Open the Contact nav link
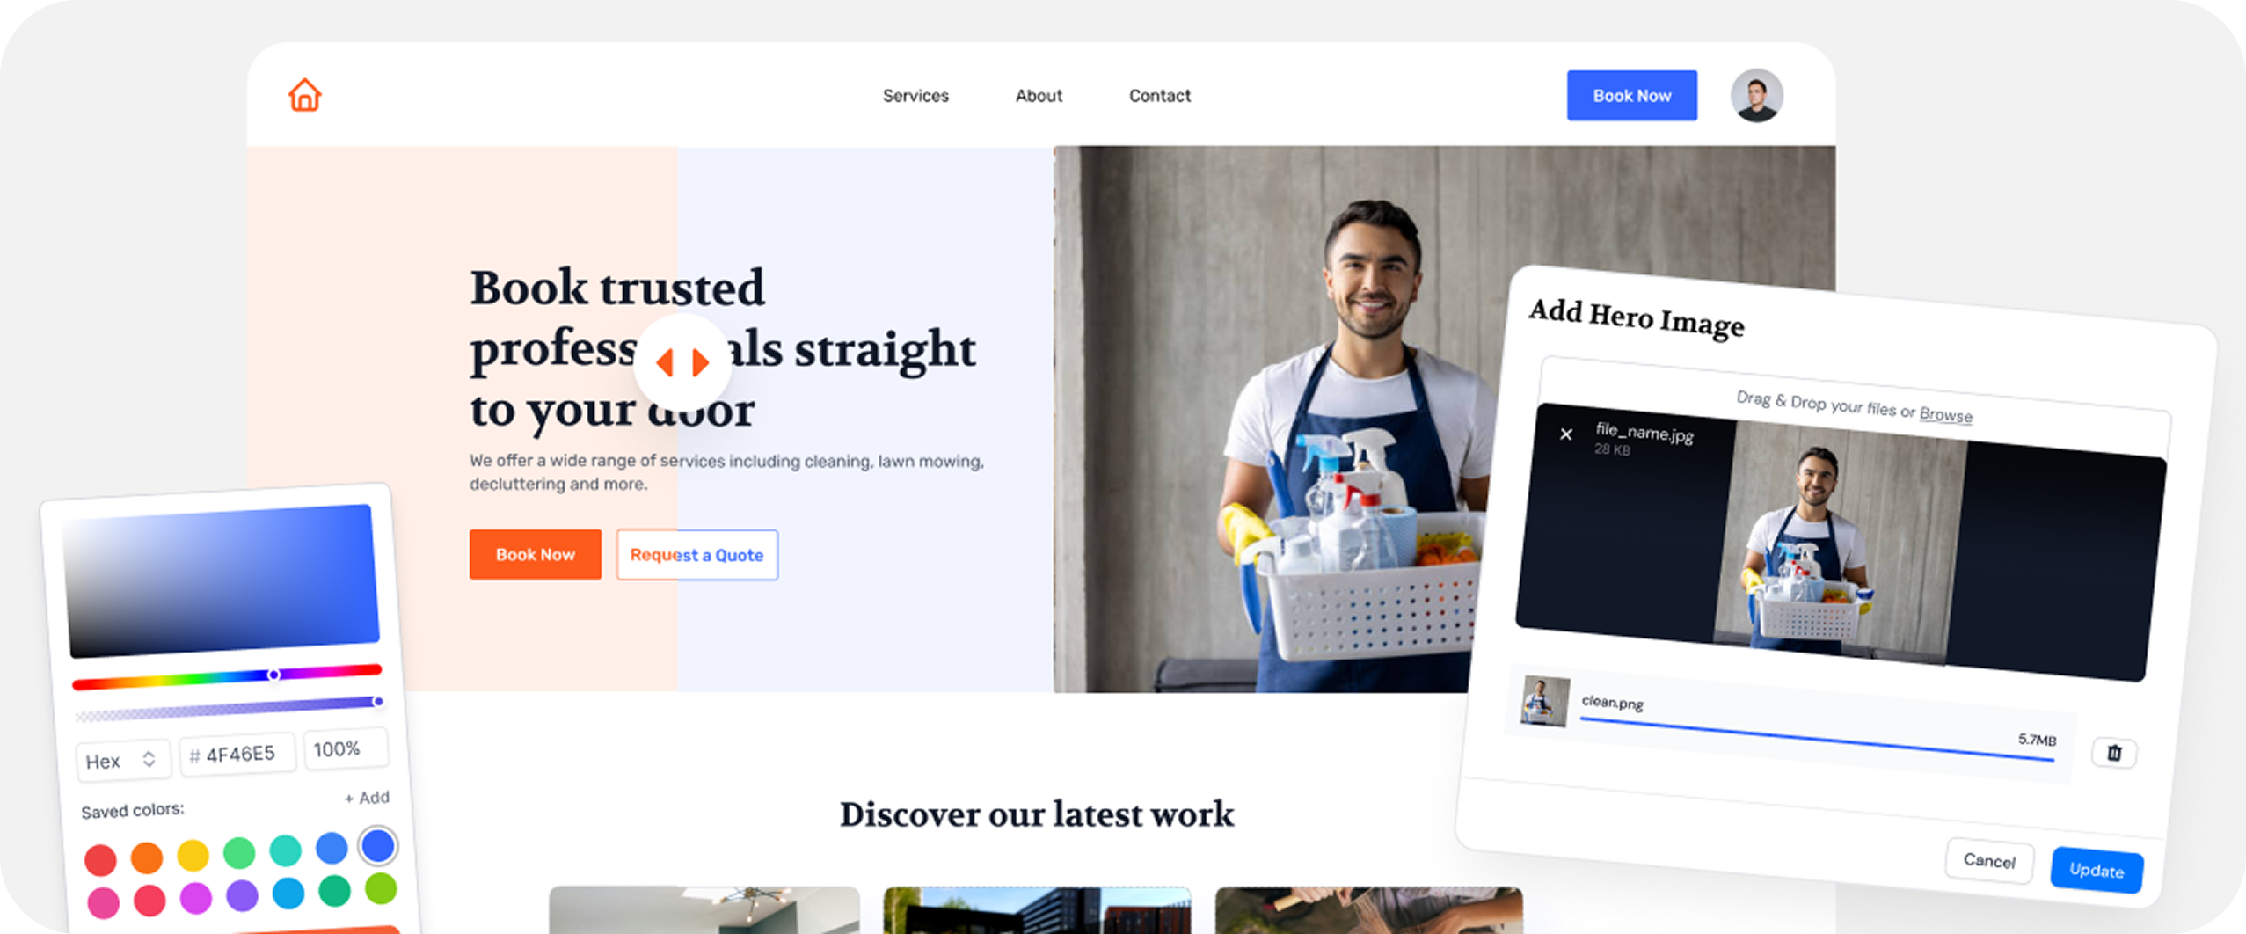2246x934 pixels. [1159, 96]
